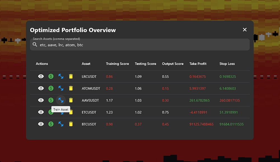Click the green dollar icon for BTCUSDT

point(51,124)
